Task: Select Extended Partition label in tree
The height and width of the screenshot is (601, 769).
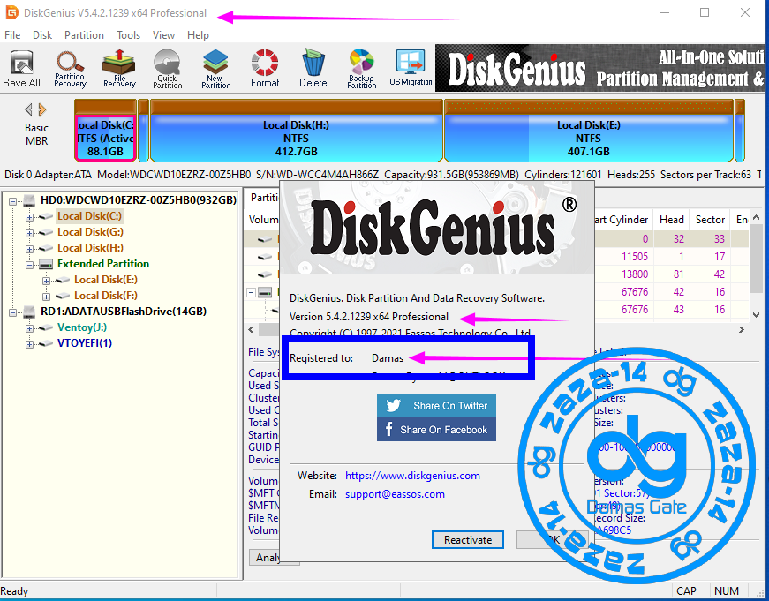Action: pyautogui.click(x=103, y=264)
